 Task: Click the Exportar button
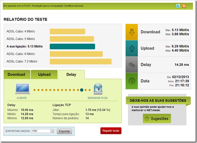coord(65,131)
